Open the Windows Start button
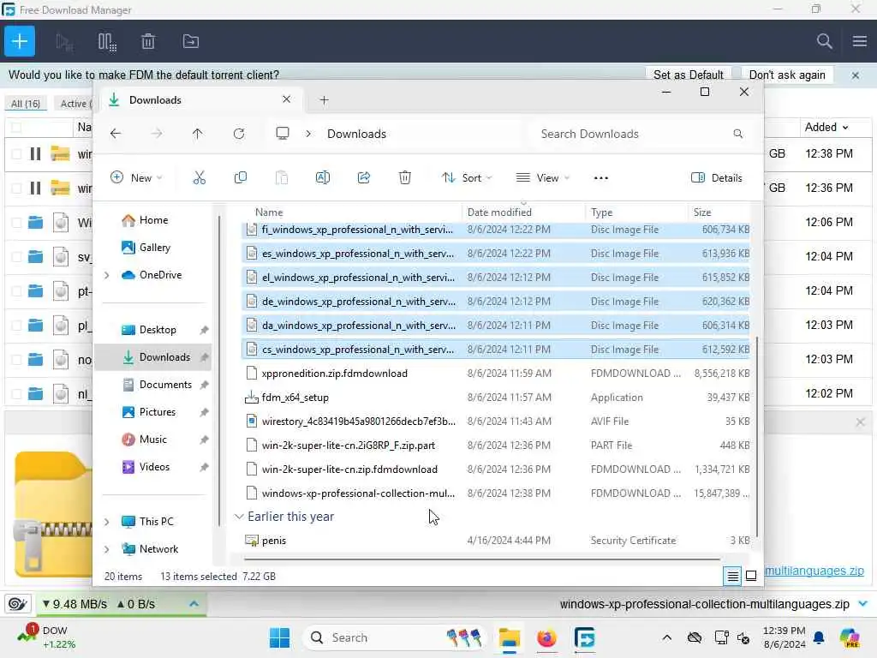Screen dimensions: 877x658 (x=279, y=637)
